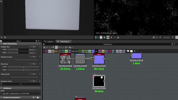This screenshot has height=100, width=178.
Task: Toggle the Tiling Mode inheritance icon
Action: pos(34,74)
